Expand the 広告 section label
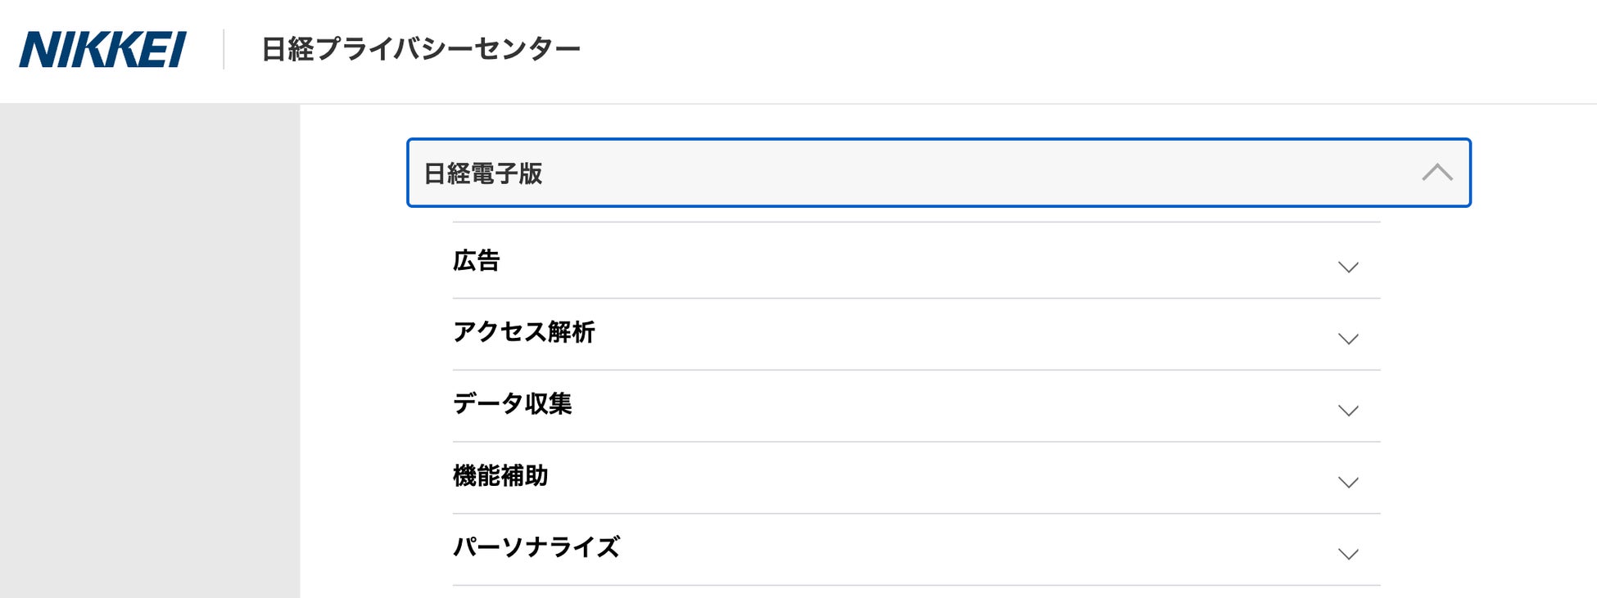 coord(476,261)
